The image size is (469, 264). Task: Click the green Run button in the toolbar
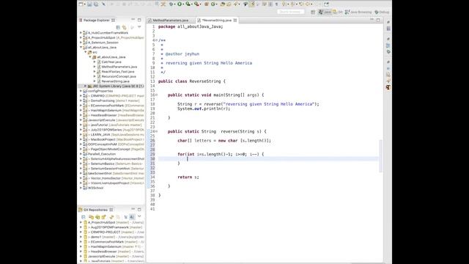[180, 4]
